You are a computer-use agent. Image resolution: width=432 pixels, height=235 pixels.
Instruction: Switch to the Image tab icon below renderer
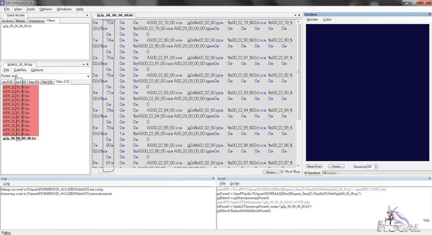329,173
